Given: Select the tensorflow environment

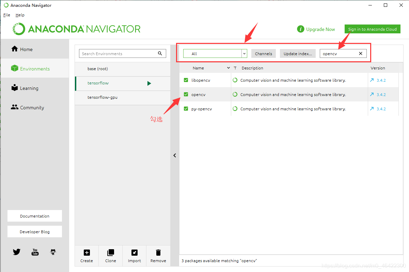Looking at the screenshot, I should coord(123,83).
